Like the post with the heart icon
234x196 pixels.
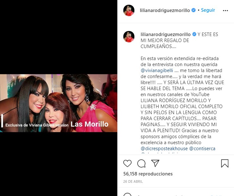point(127,163)
